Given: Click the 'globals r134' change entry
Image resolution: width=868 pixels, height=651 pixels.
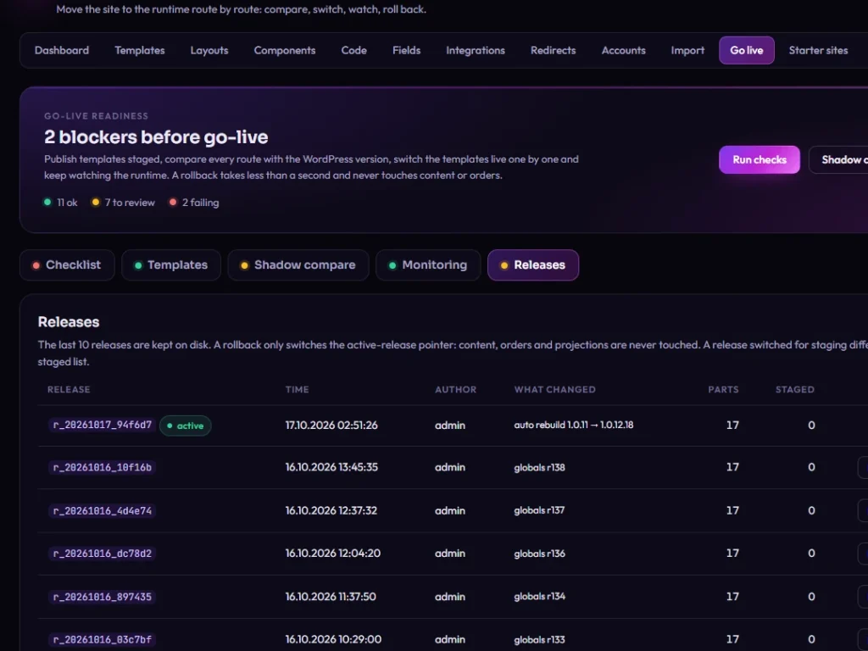Looking at the screenshot, I should click(x=539, y=596).
